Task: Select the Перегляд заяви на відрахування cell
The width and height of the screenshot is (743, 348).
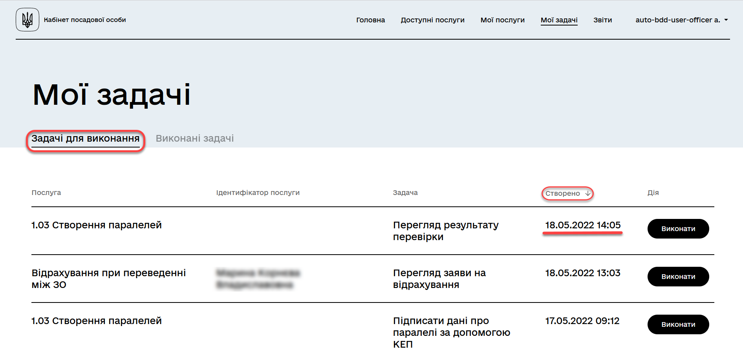Action: (439, 279)
